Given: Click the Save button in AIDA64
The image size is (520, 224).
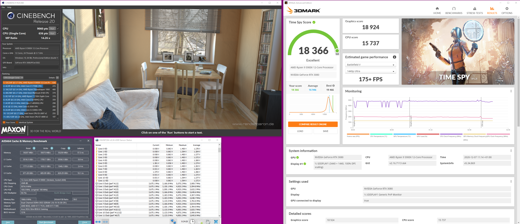Looking at the screenshot, I should 8,222.
